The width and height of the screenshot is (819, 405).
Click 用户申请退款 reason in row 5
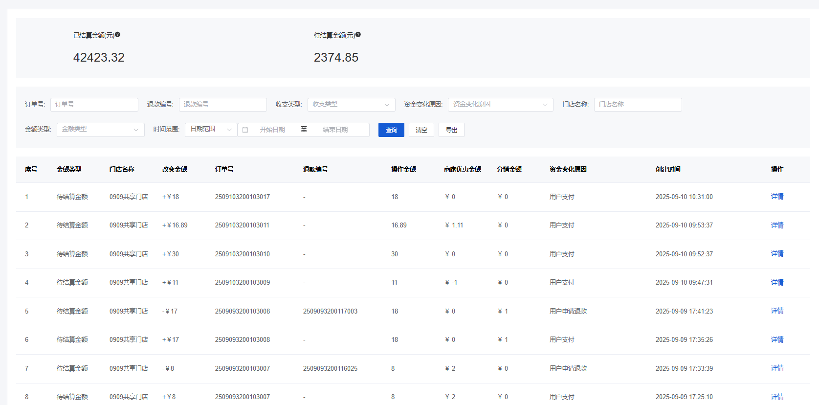568,311
